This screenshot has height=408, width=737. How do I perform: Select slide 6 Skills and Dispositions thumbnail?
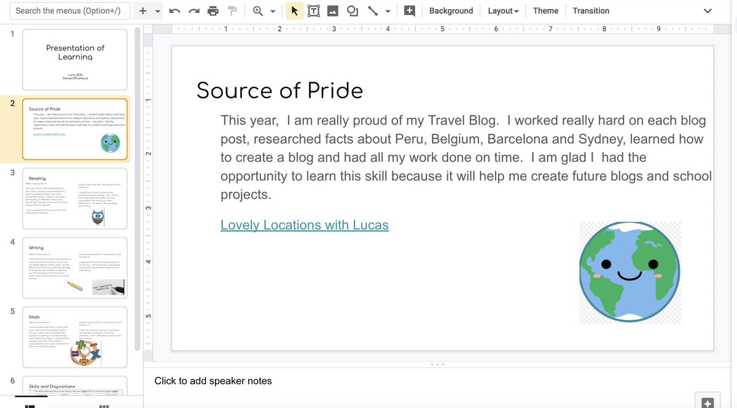coord(75,385)
